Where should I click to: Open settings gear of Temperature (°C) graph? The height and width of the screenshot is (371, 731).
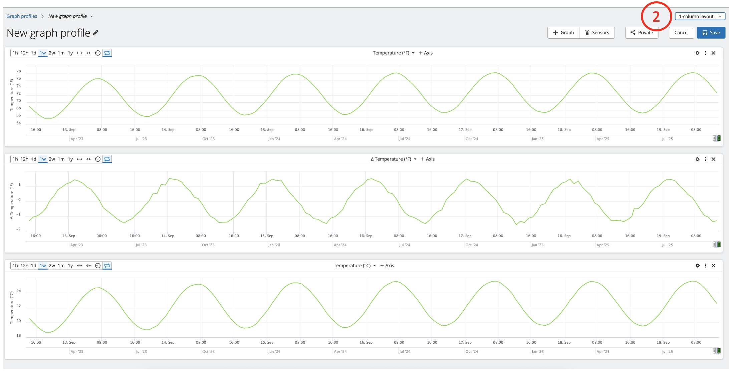tap(697, 266)
